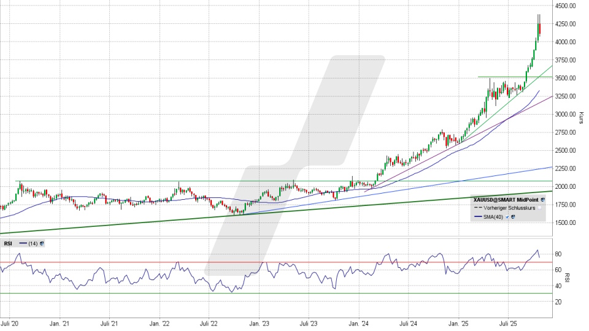Open the SMA(40) settings icon
589x331 pixels.
[x=512, y=216]
